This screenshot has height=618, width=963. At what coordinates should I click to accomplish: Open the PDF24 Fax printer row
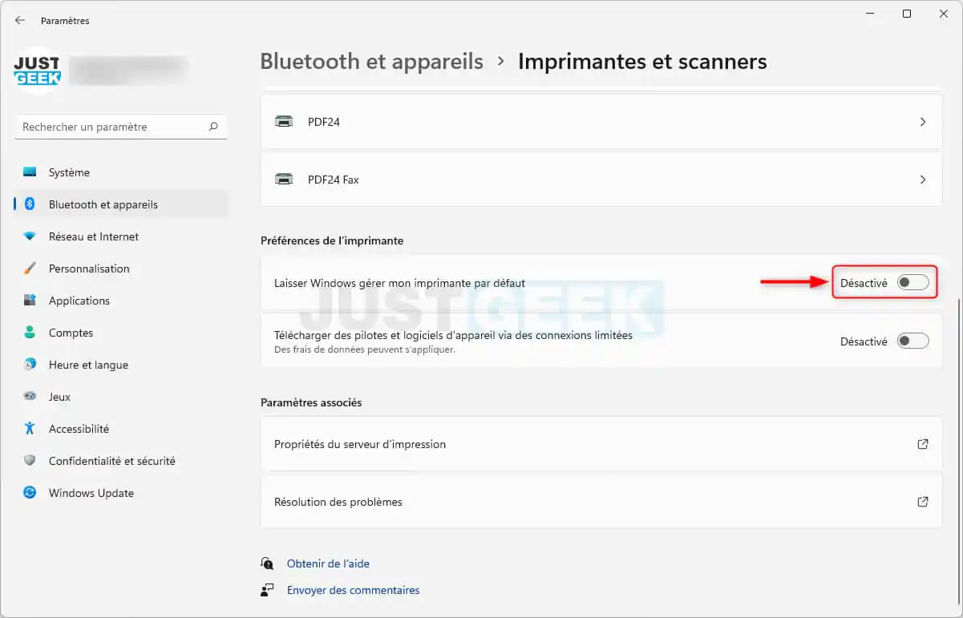(601, 180)
